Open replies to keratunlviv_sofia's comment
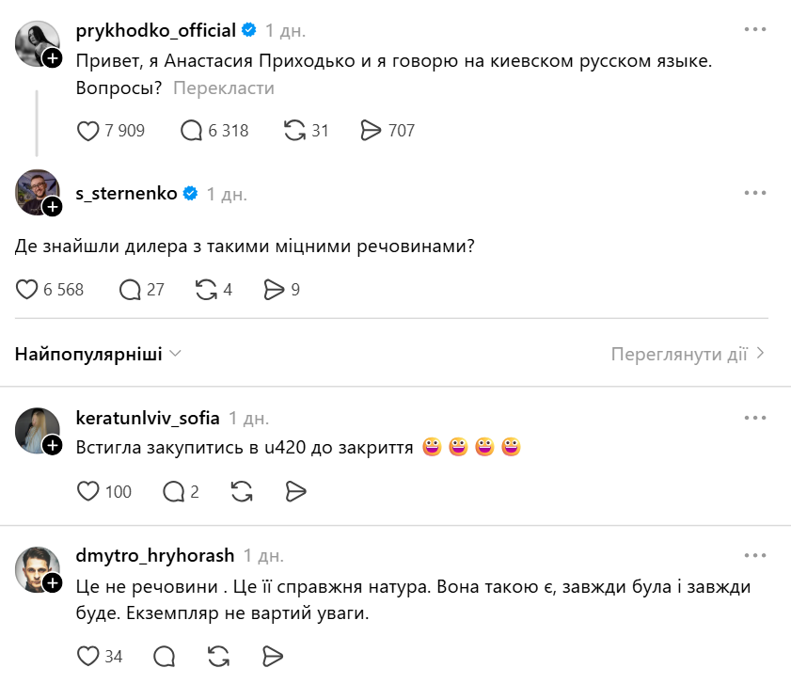The height and width of the screenshot is (684, 791). pyautogui.click(x=172, y=491)
